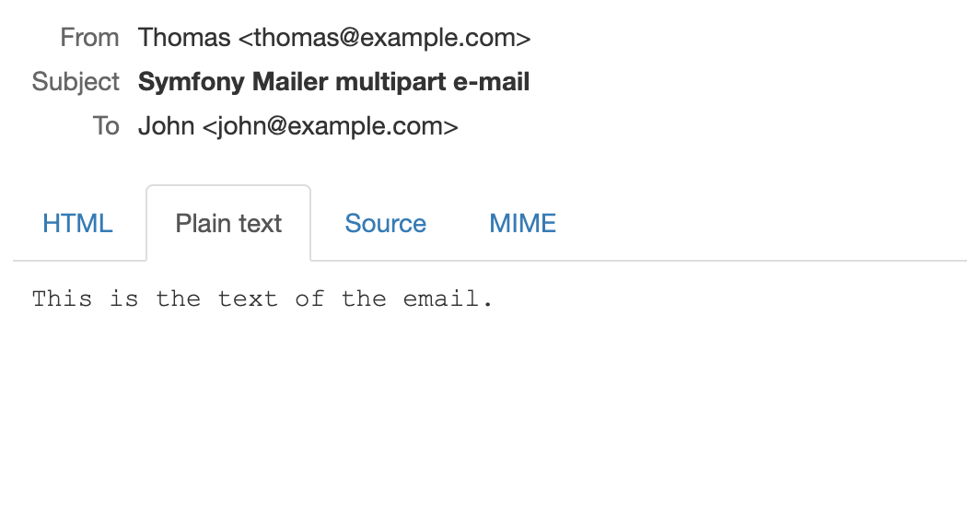Click the sender name Thomas
This screenshot has width=967, height=527.
click(184, 38)
